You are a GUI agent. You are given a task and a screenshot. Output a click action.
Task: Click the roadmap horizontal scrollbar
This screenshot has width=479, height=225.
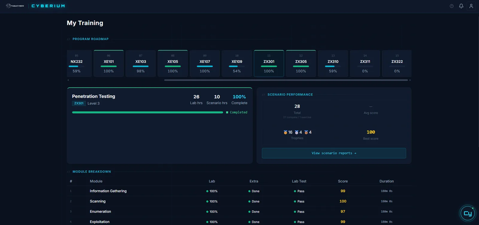point(286,80)
